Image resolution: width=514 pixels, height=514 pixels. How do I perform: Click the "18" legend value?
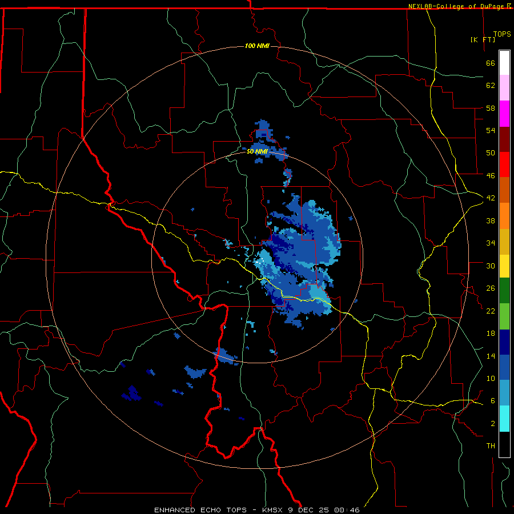click(491, 334)
